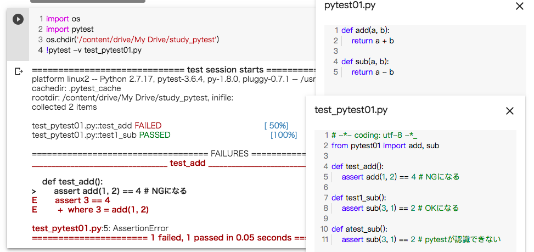Click code line 'import pytest' in the cell
The height and width of the screenshot is (252, 534).
pos(70,29)
